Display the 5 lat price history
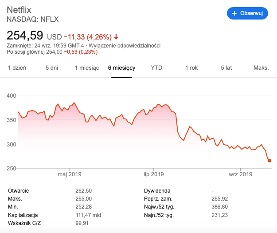Viewport: 277px width, 233px height. click(x=226, y=68)
